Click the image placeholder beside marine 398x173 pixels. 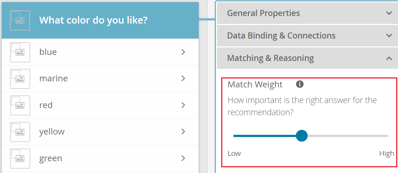coord(20,78)
